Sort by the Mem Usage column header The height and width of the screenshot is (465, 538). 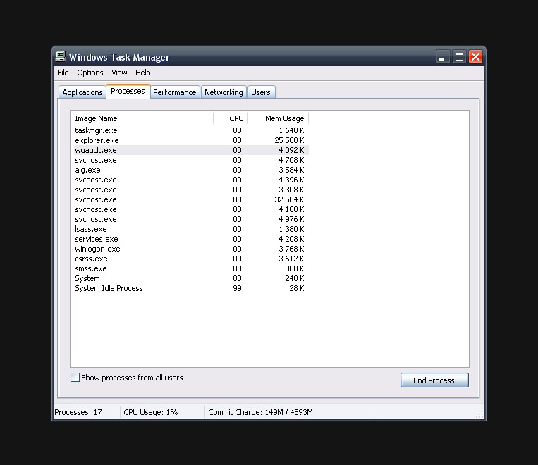tap(279, 118)
